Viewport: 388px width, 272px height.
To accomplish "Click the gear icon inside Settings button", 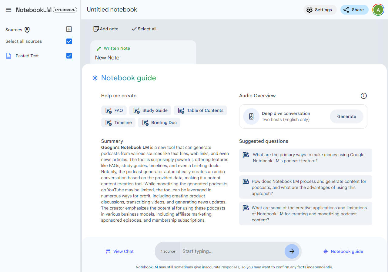I will click(309, 10).
